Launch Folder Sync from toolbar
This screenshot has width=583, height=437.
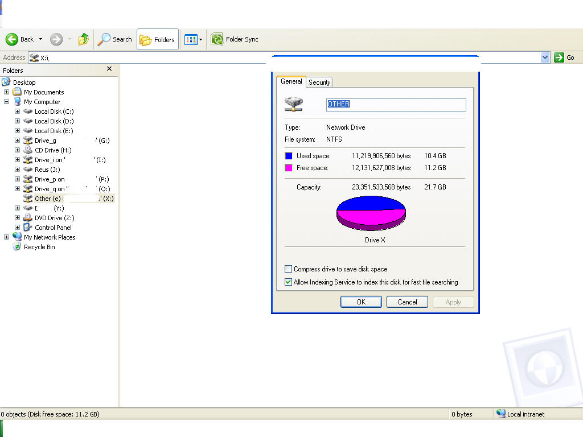(235, 39)
